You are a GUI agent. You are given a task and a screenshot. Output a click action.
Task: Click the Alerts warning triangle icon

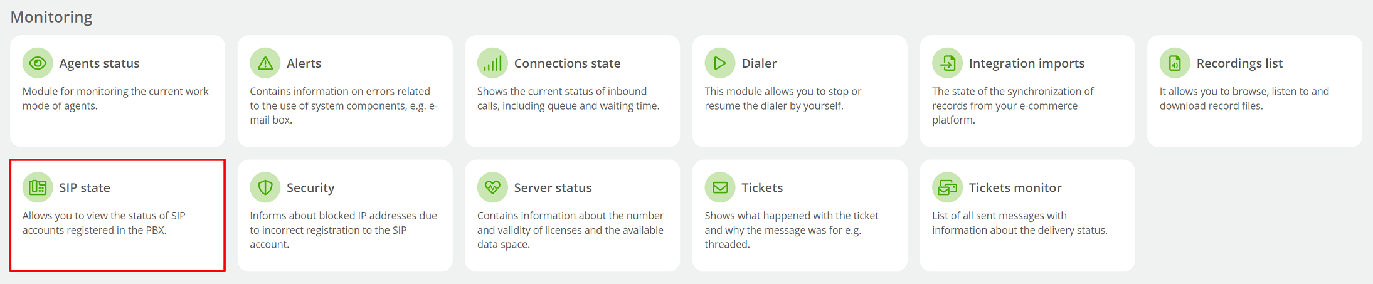click(x=265, y=63)
